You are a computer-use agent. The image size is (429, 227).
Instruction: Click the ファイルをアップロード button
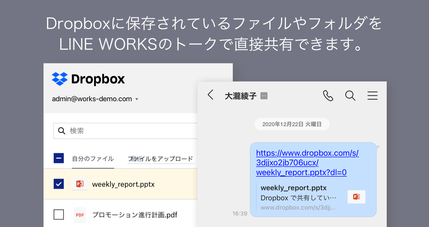(x=161, y=159)
